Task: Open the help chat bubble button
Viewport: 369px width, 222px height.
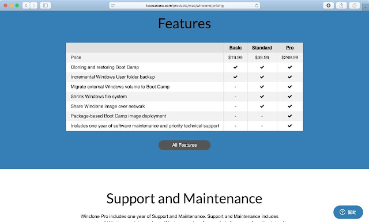Action: click(348, 212)
